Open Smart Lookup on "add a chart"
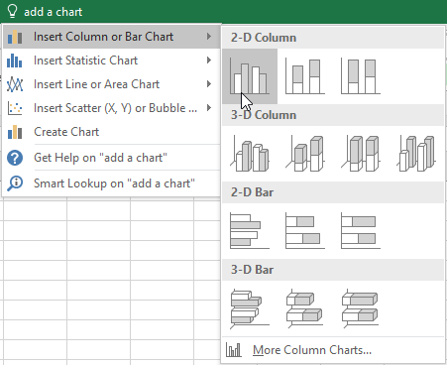 pyautogui.click(x=112, y=183)
